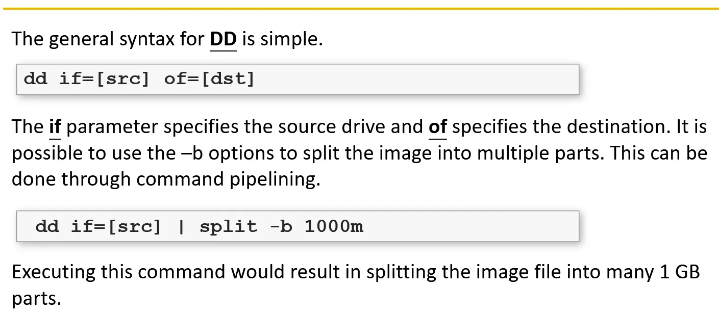Click inside the 'split -b 1000m' code box
Screen dimensions: 719x313
tap(459, 226)
